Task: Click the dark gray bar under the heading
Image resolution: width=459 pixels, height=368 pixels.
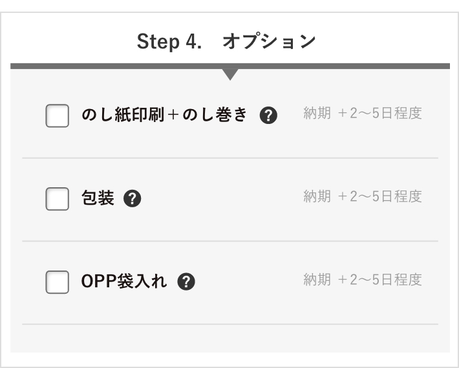Action: coord(230,66)
